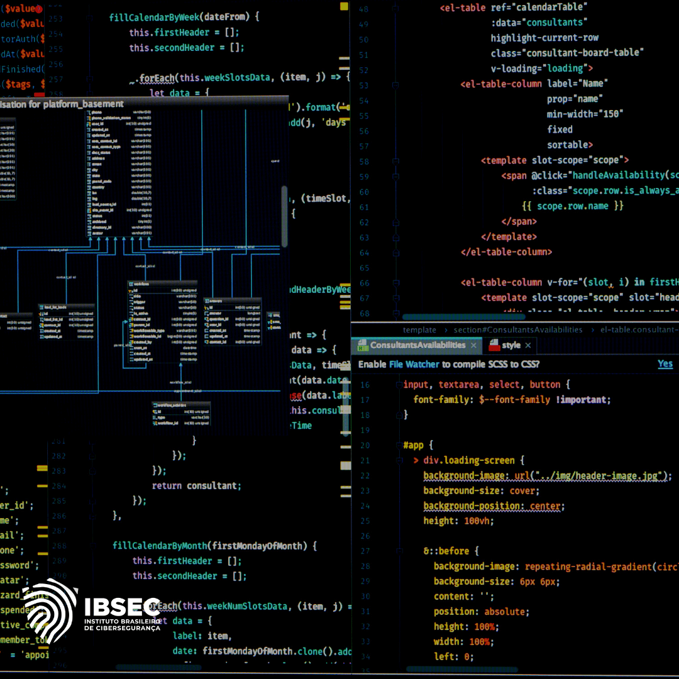Click 'class="consultant-board-table"' attribute

point(567,53)
